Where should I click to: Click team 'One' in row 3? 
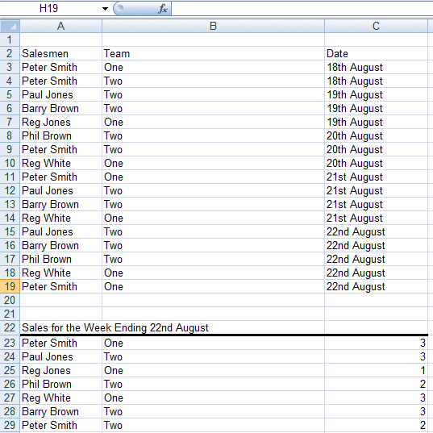pos(213,67)
